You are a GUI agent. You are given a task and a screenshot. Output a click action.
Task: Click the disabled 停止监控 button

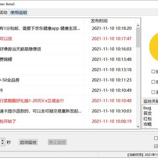pos(57,142)
